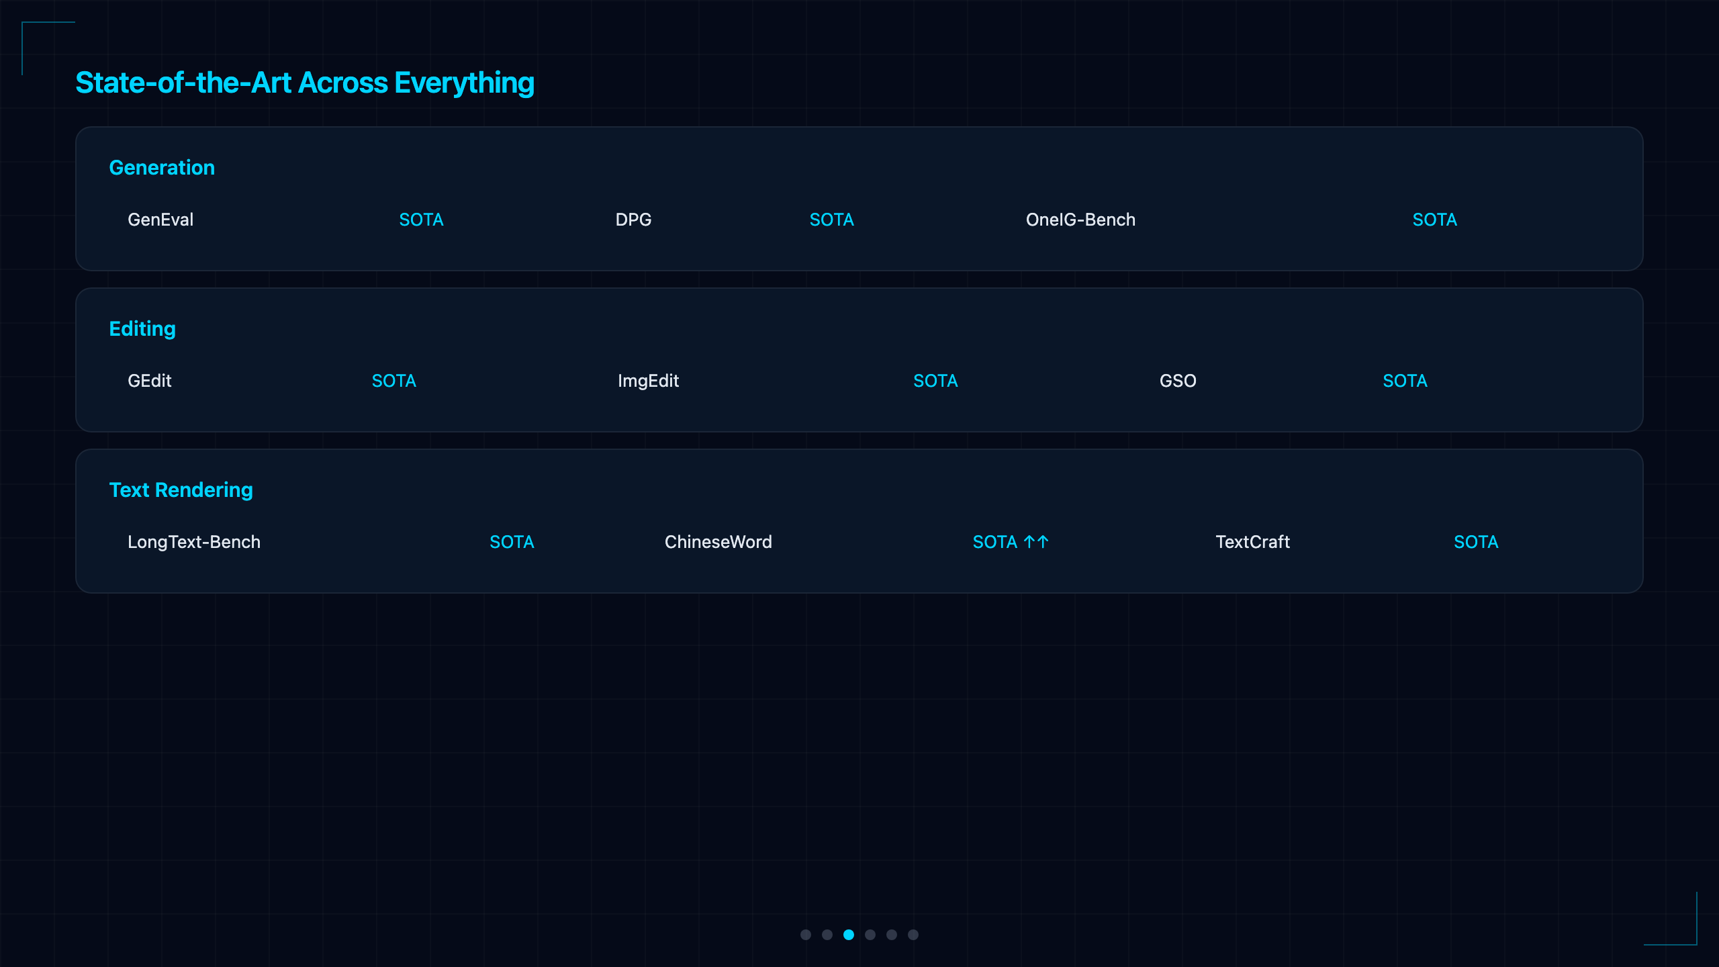Select the active third slide dot
1719x967 pixels.
click(849, 935)
